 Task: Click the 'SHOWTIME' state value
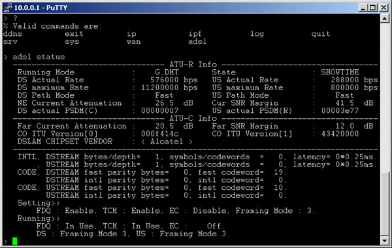pyautogui.click(x=340, y=72)
